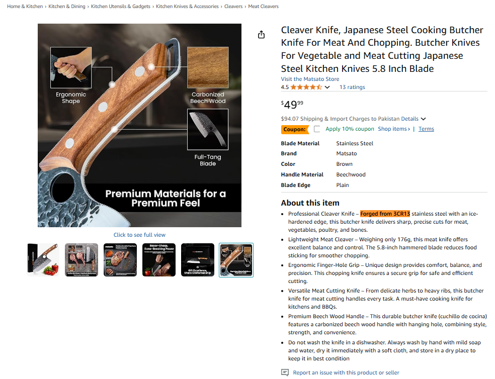
Task: Open the Cleavers breadcrumb category
Action: (x=233, y=7)
